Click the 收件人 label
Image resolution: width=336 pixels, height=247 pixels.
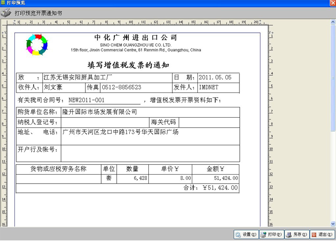click(29, 87)
